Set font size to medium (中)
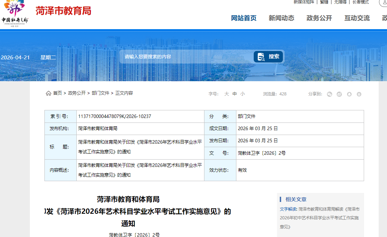Image resolution: width=387 pixels, height=237 pixels. click(235, 94)
